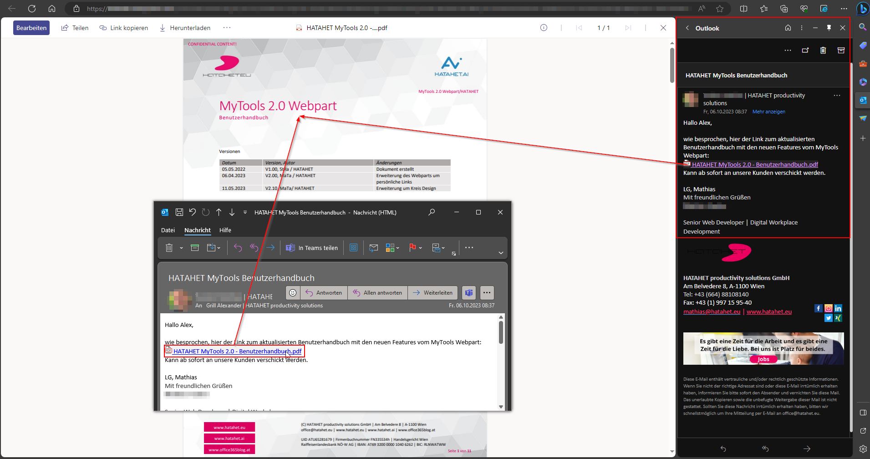Close the PDF viewer with X icon

pos(663,28)
